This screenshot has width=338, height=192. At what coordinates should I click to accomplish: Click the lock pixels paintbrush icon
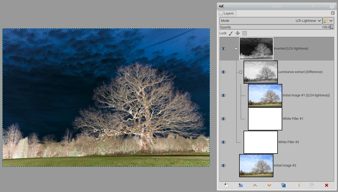231,33
